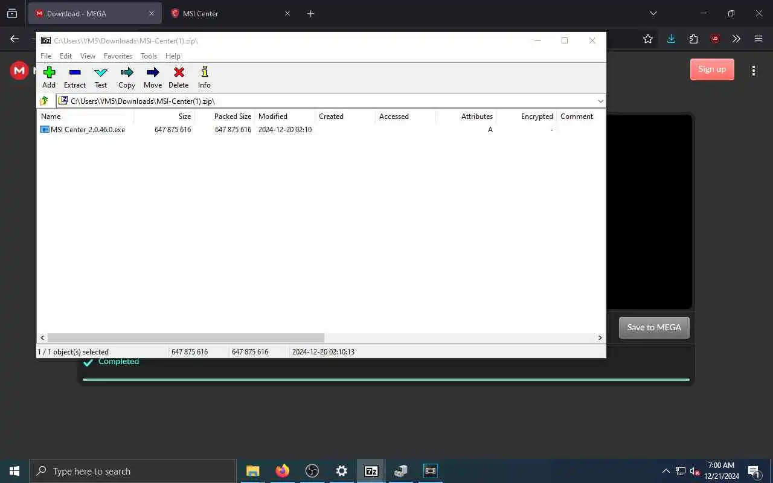Click the Save to MEGA button
The width and height of the screenshot is (773, 483).
tap(654, 327)
